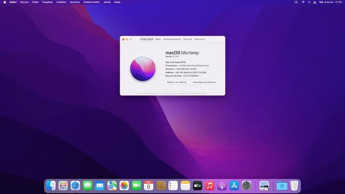Open the Arquivo menu
The image size is (345, 194).
(x=24, y=2)
